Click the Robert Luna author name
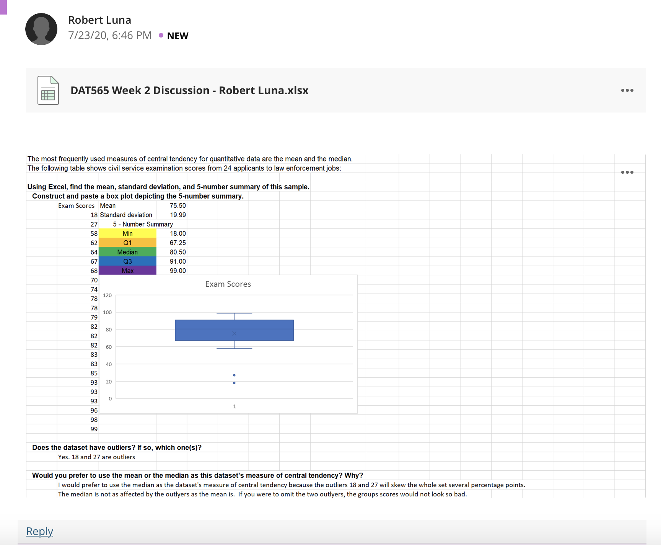The image size is (661, 545). (99, 20)
